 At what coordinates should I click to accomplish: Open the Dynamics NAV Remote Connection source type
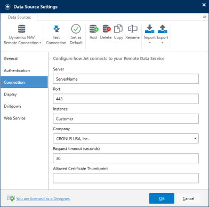point(22,35)
